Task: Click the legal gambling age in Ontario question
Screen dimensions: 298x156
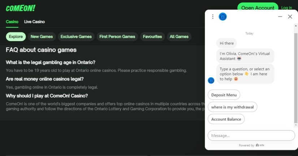Action: (50, 62)
